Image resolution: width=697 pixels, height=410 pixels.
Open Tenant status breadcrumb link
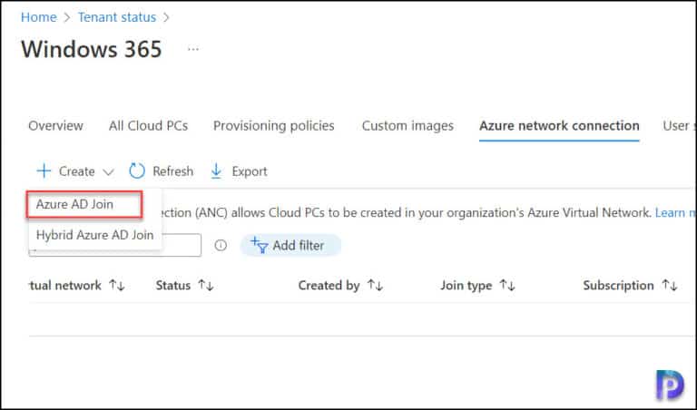point(117,17)
